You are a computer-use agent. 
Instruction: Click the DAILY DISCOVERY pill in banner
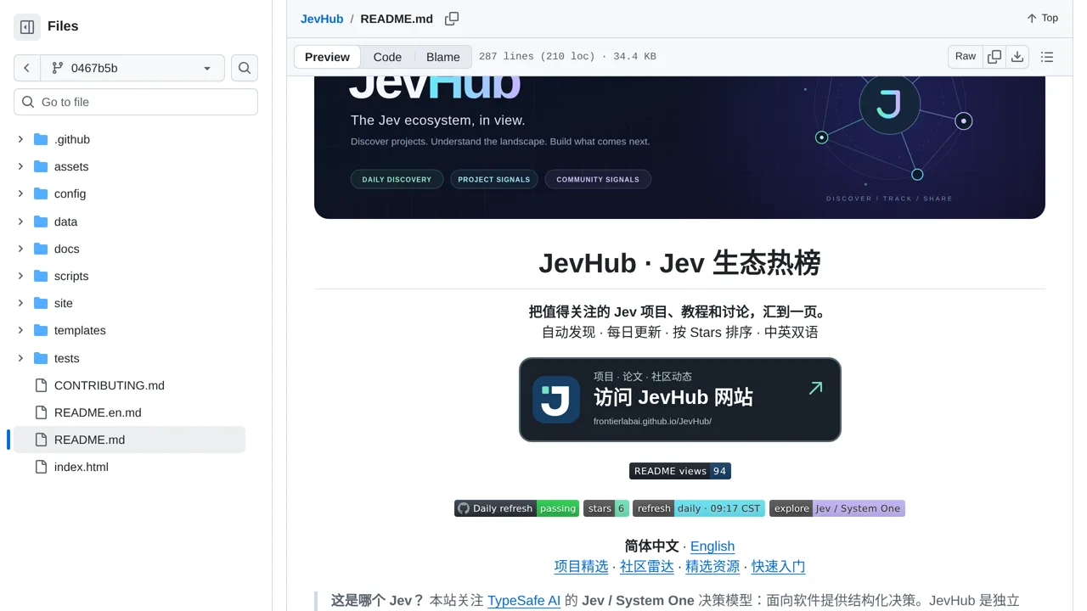tap(397, 179)
